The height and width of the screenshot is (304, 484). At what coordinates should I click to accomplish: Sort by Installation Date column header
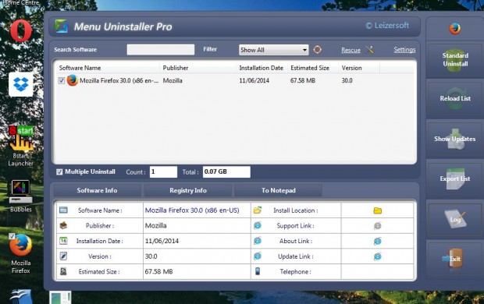(262, 68)
